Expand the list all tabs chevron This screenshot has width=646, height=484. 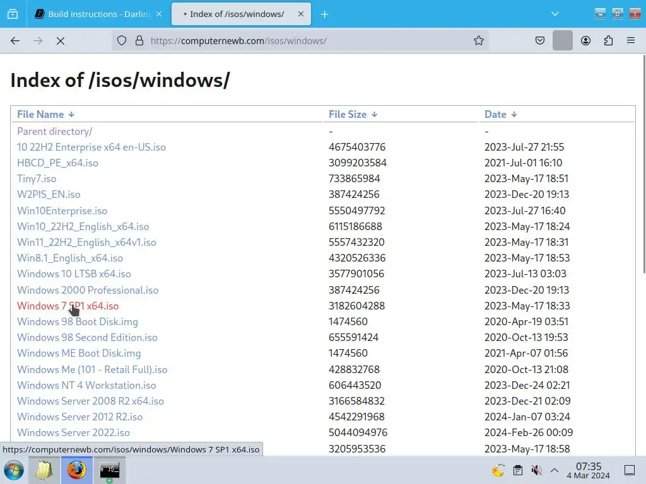click(555, 14)
